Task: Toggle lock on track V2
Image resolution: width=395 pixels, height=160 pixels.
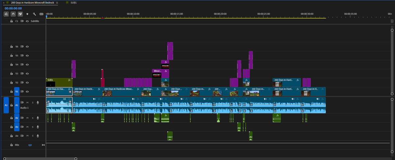Action: click(x=12, y=83)
